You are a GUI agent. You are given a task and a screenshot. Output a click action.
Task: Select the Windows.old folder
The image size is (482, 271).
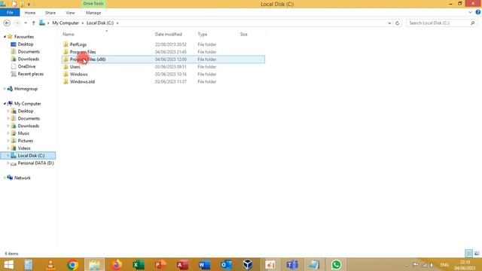pos(82,81)
